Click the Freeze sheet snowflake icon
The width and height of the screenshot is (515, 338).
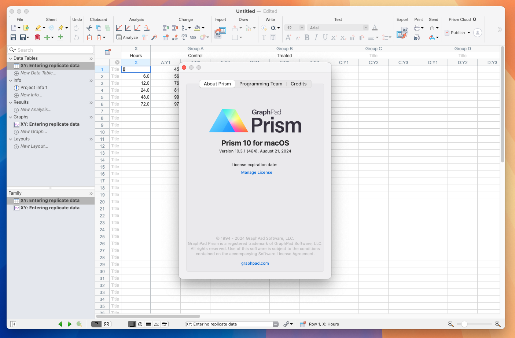[x=51, y=28]
